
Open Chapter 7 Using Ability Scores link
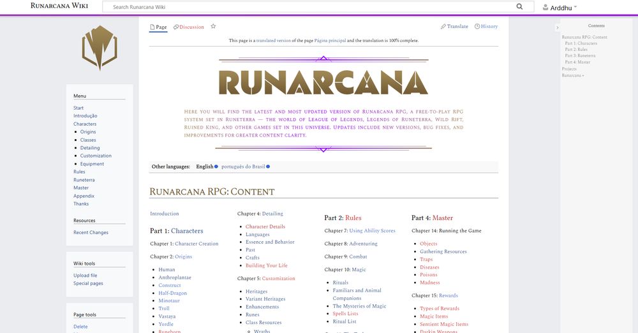[373, 231]
